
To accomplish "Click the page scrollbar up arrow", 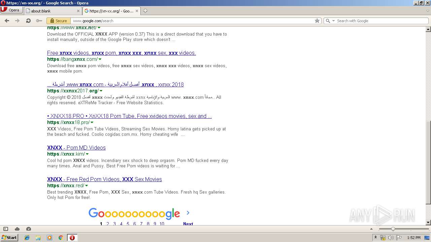I will pos(428,29).
